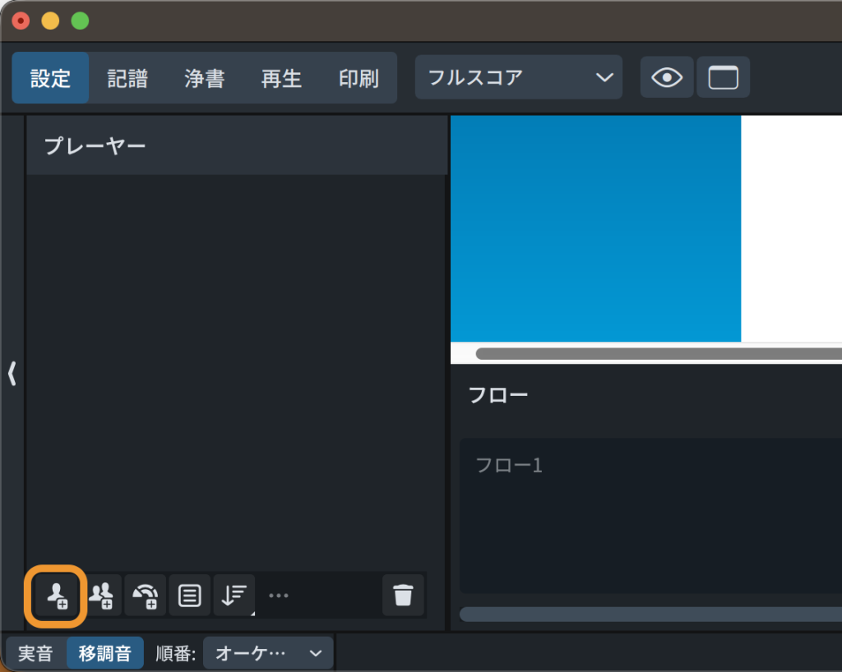Toggle the eye visibility button
This screenshot has height=672, width=842.
(x=667, y=78)
